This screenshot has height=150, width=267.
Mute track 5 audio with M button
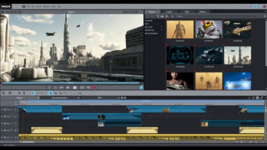(5, 138)
